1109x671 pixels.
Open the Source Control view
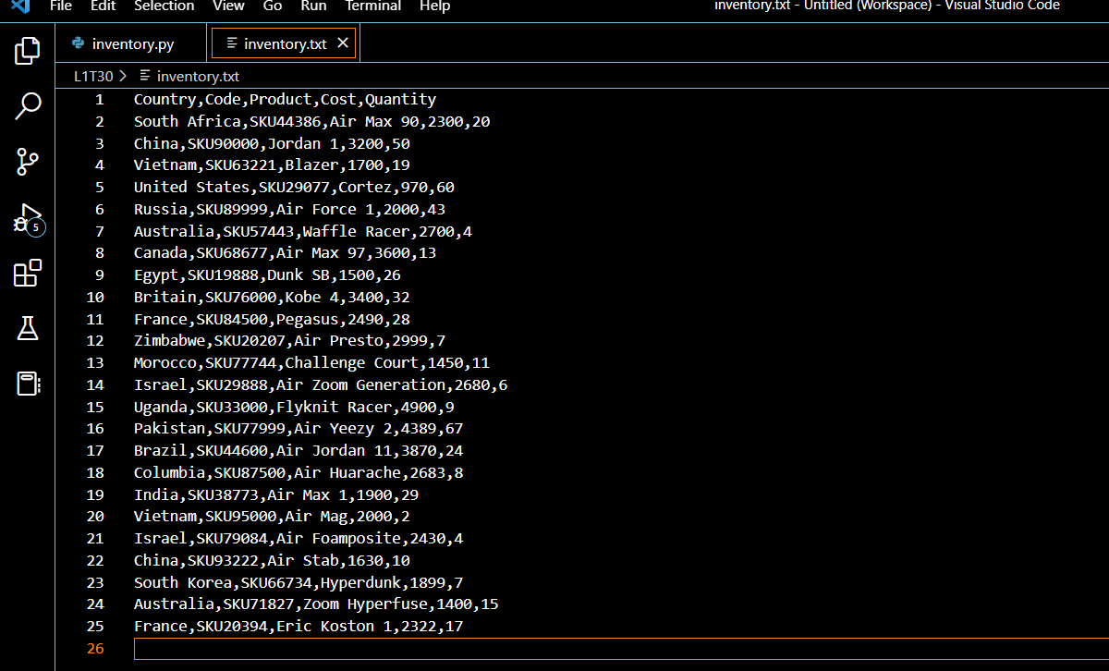point(27,162)
